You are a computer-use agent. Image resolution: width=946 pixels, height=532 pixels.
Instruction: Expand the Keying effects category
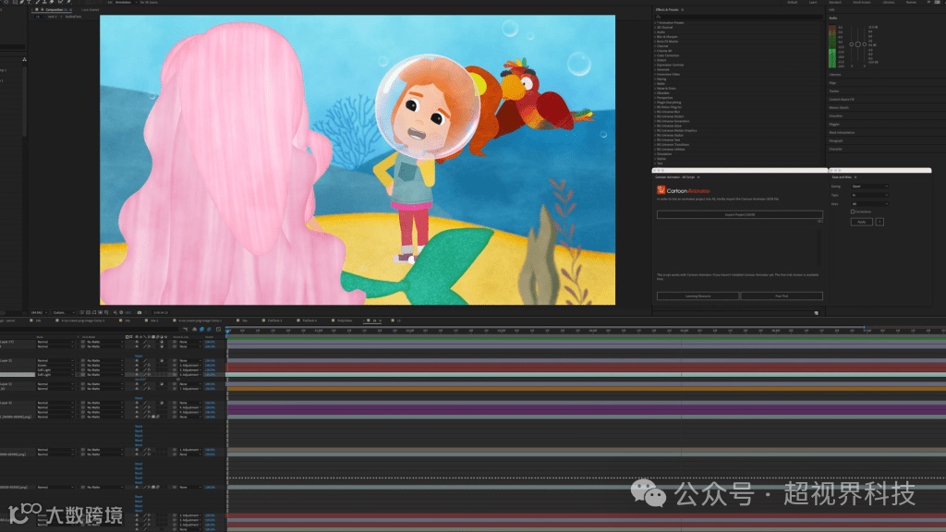click(x=655, y=79)
